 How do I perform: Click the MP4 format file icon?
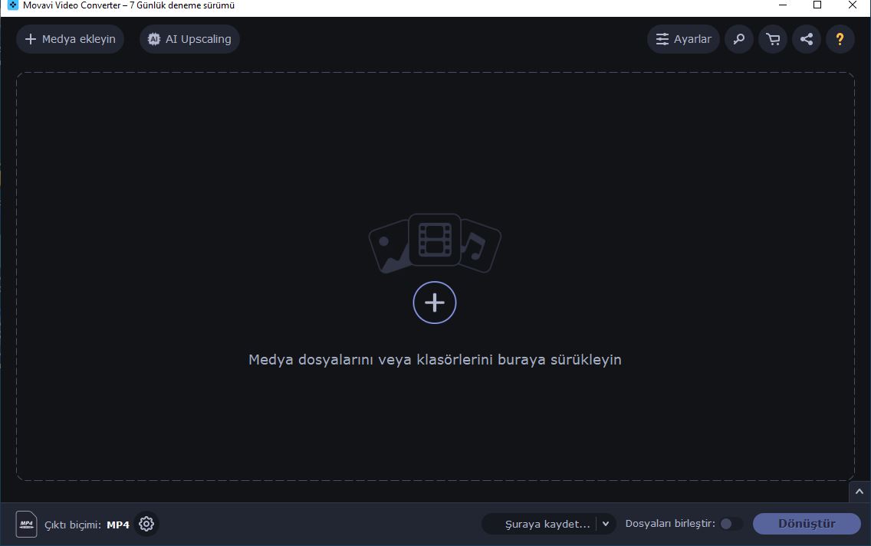26,524
